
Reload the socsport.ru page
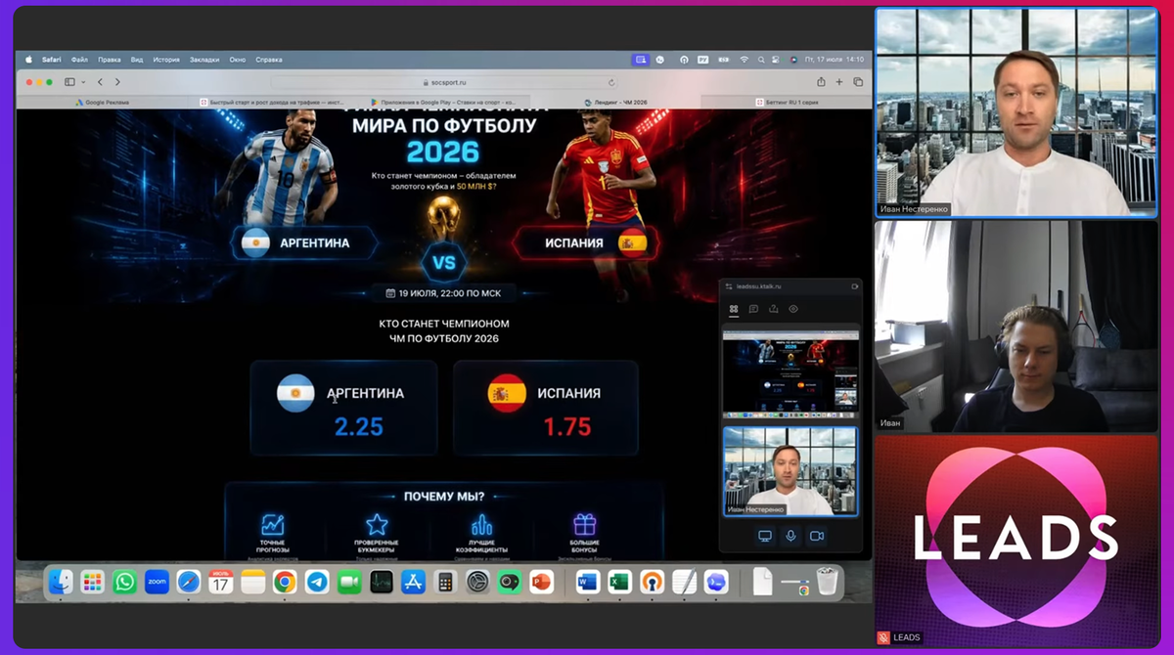pyautogui.click(x=611, y=83)
